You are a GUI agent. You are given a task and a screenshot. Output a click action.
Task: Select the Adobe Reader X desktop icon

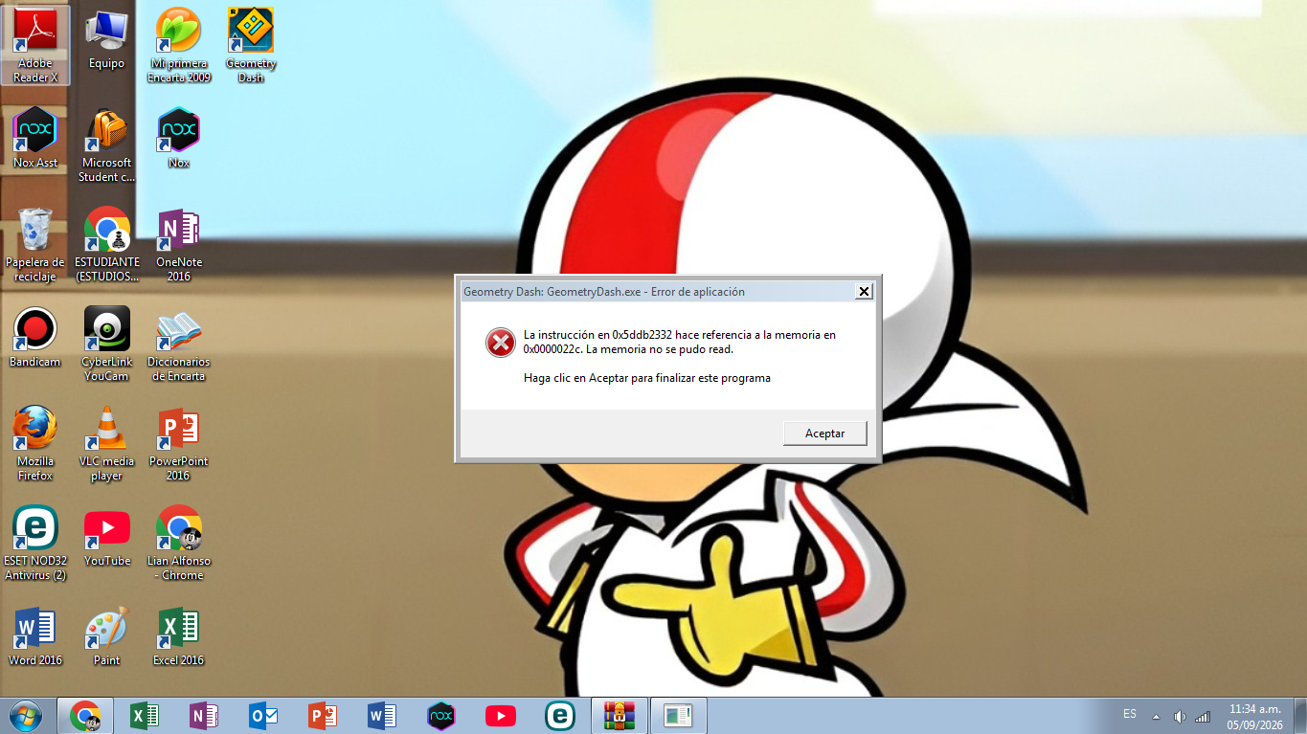point(35,46)
